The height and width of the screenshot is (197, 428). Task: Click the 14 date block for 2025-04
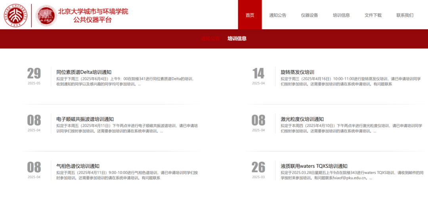258,75
